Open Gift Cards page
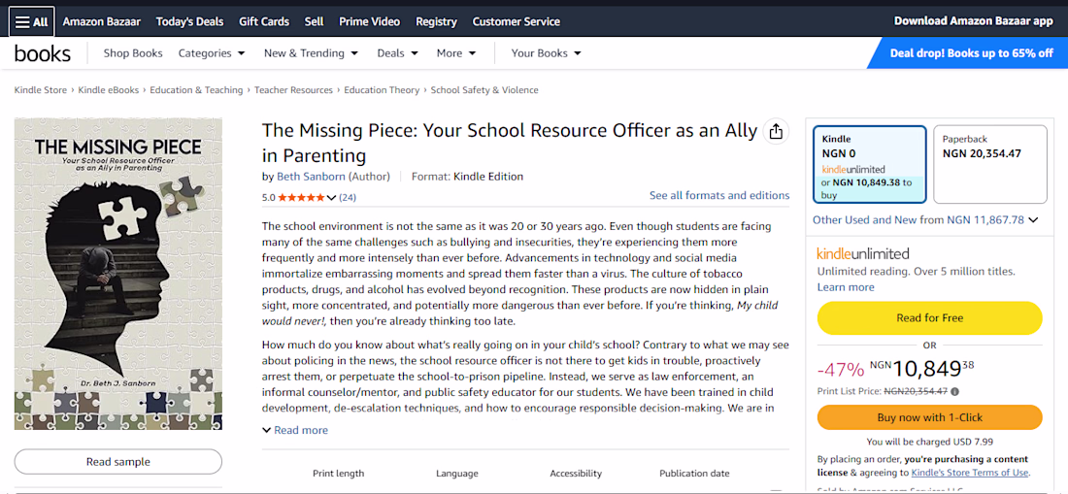1068x494 pixels. pyautogui.click(x=263, y=21)
